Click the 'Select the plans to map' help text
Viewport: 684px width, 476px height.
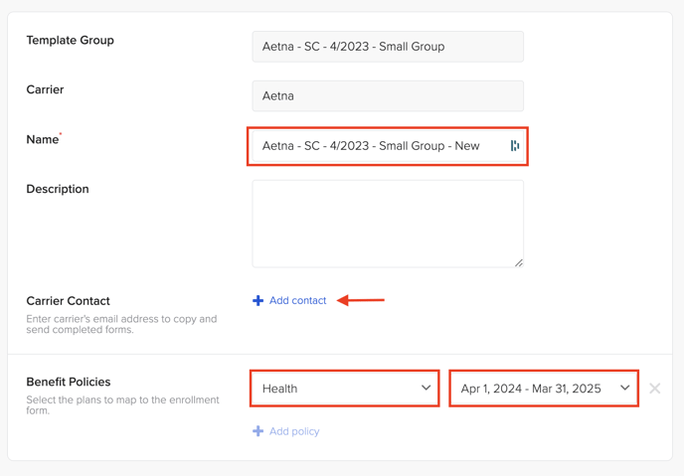[122, 405]
